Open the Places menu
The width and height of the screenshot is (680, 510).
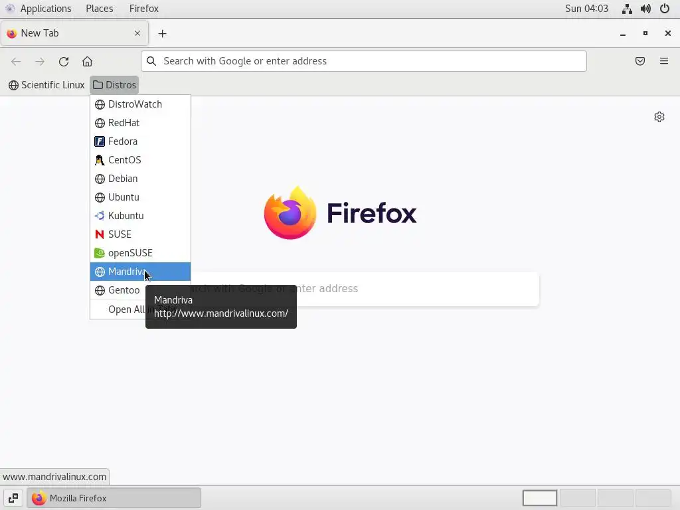tap(100, 9)
